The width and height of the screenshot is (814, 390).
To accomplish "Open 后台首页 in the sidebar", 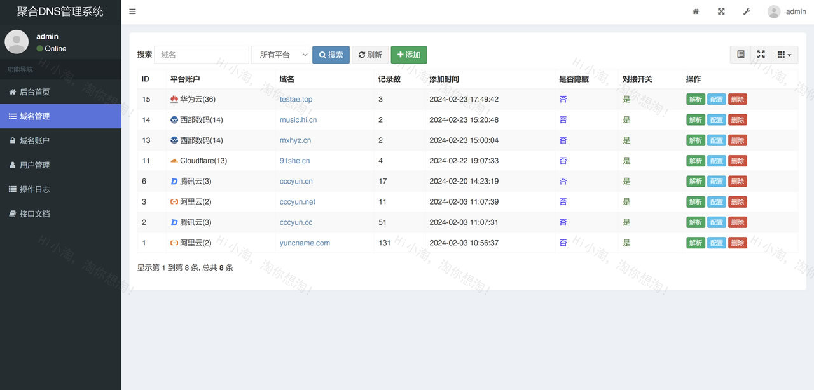I will pyautogui.click(x=60, y=92).
